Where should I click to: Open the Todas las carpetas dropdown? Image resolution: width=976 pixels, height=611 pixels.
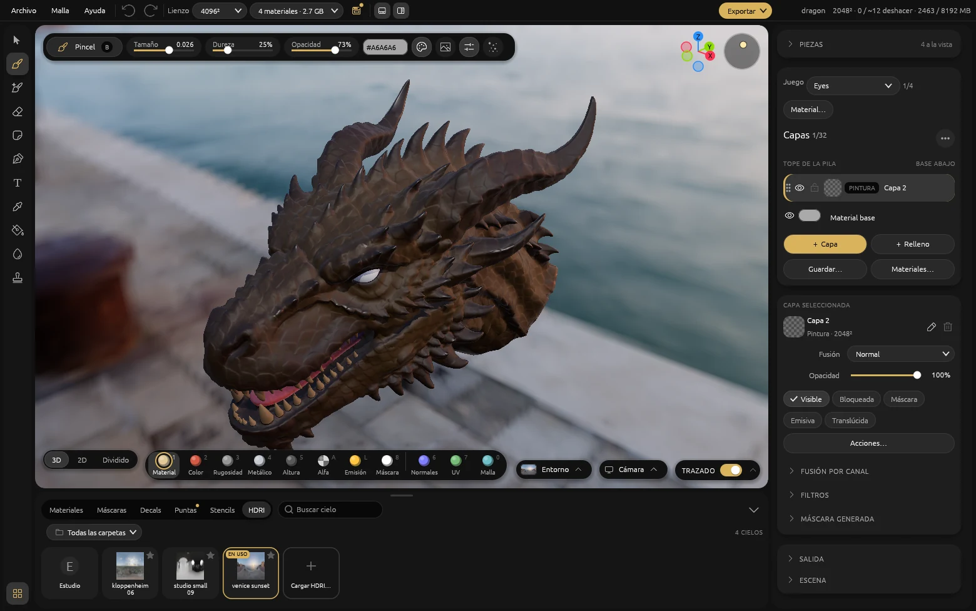click(x=94, y=533)
